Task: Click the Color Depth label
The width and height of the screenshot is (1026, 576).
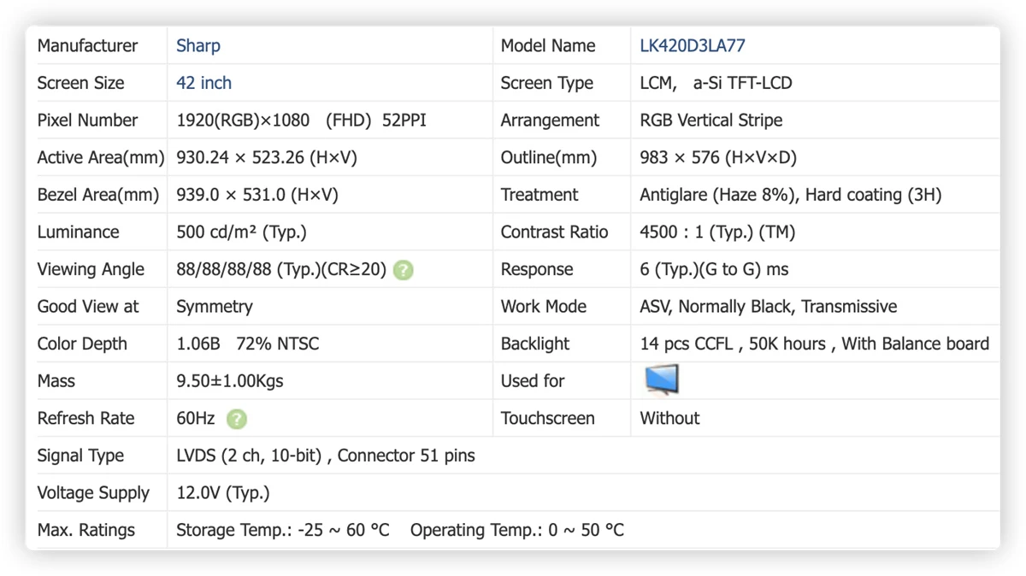Action: click(82, 344)
